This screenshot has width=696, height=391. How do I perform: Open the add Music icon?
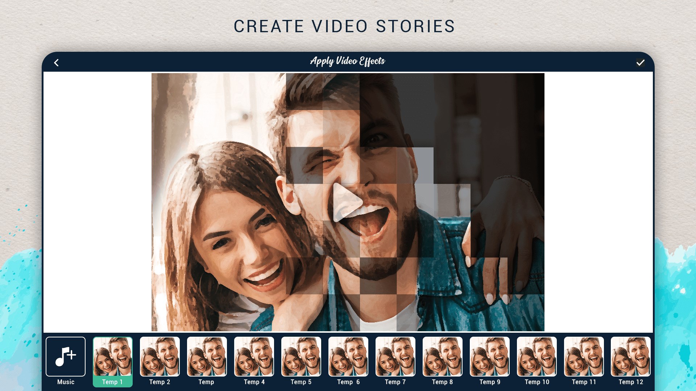point(66,356)
